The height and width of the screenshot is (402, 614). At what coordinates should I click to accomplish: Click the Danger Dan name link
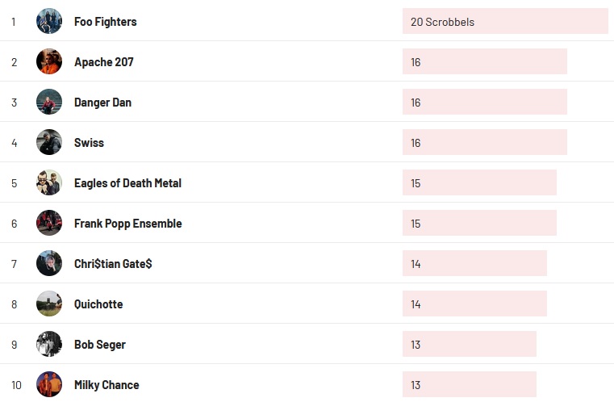coord(102,103)
